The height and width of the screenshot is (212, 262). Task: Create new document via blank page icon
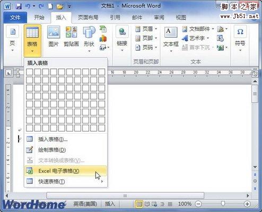click(x=50, y=6)
